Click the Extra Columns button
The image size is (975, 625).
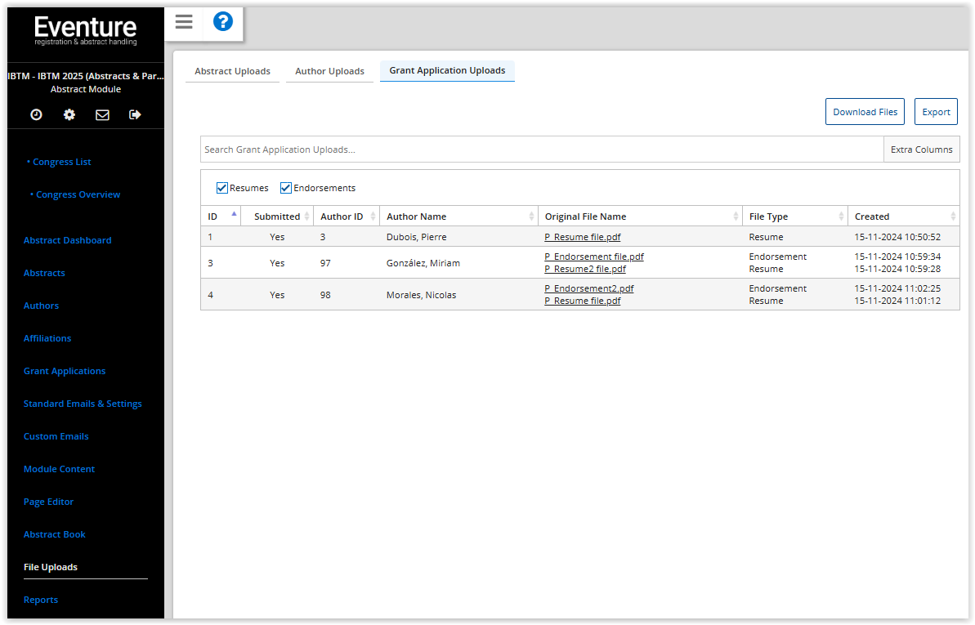tap(922, 150)
